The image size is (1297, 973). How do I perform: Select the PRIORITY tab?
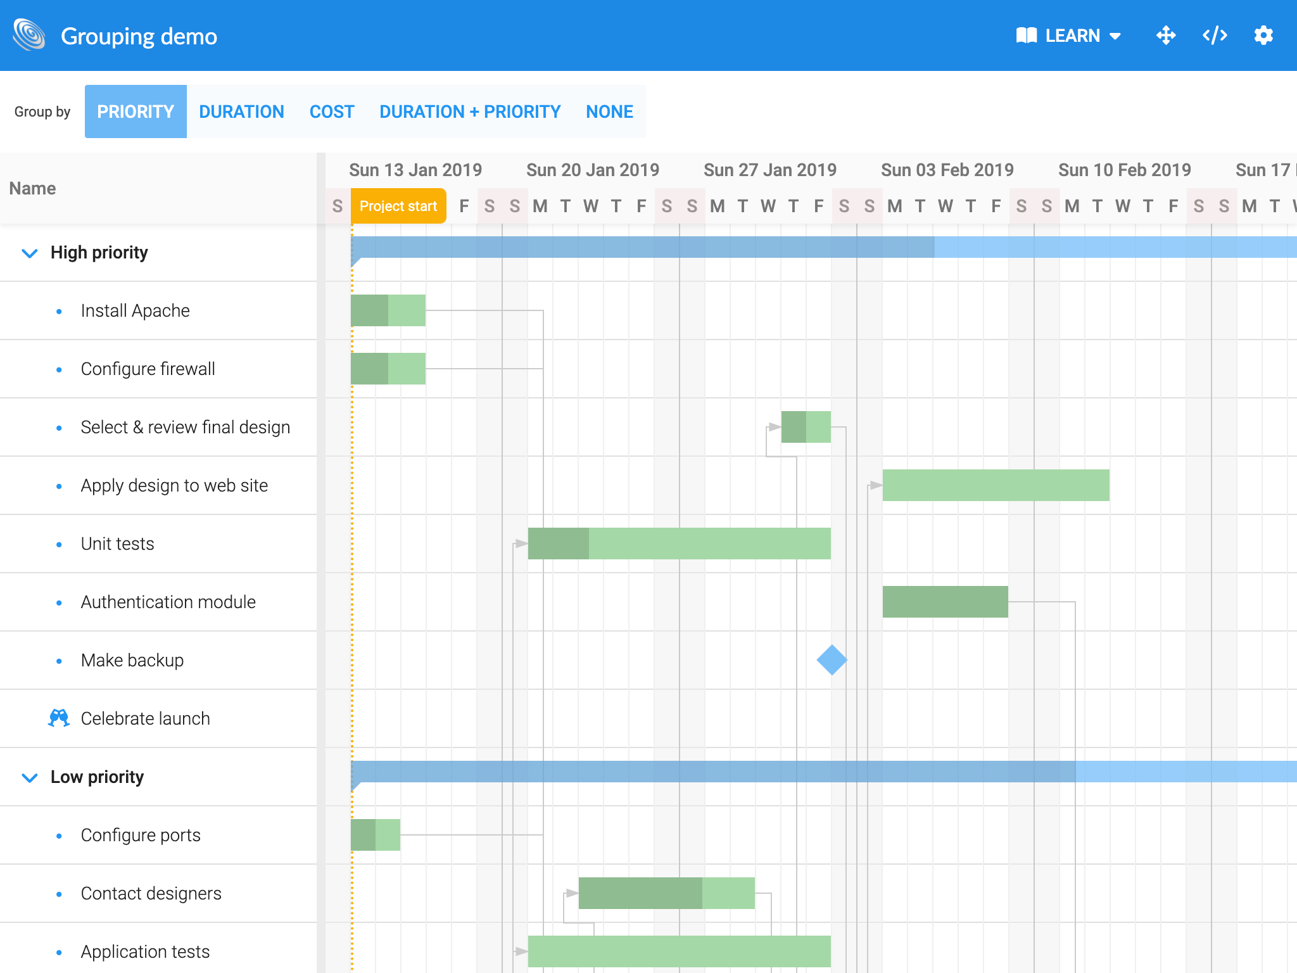point(135,111)
